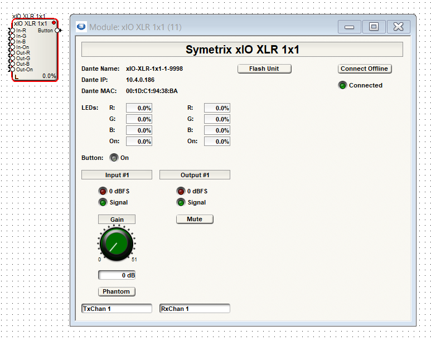Toggle Phantom power on Input #1
This screenshot has height=341, width=431.
117,291
